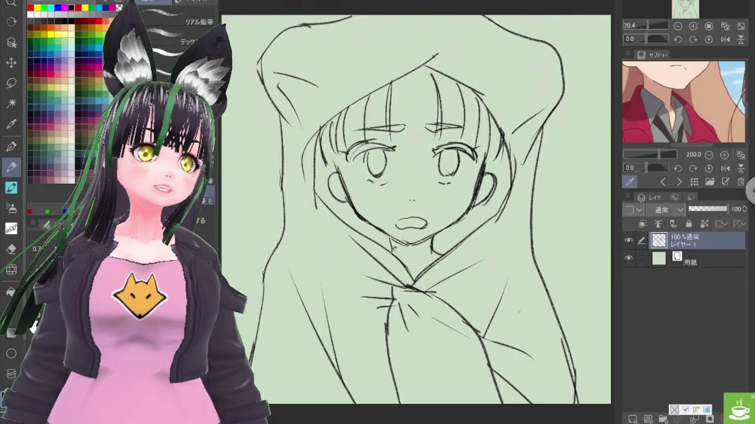Viewport: 755px width, 424px height.
Task: Select the Operation object tool
Action: point(11,42)
